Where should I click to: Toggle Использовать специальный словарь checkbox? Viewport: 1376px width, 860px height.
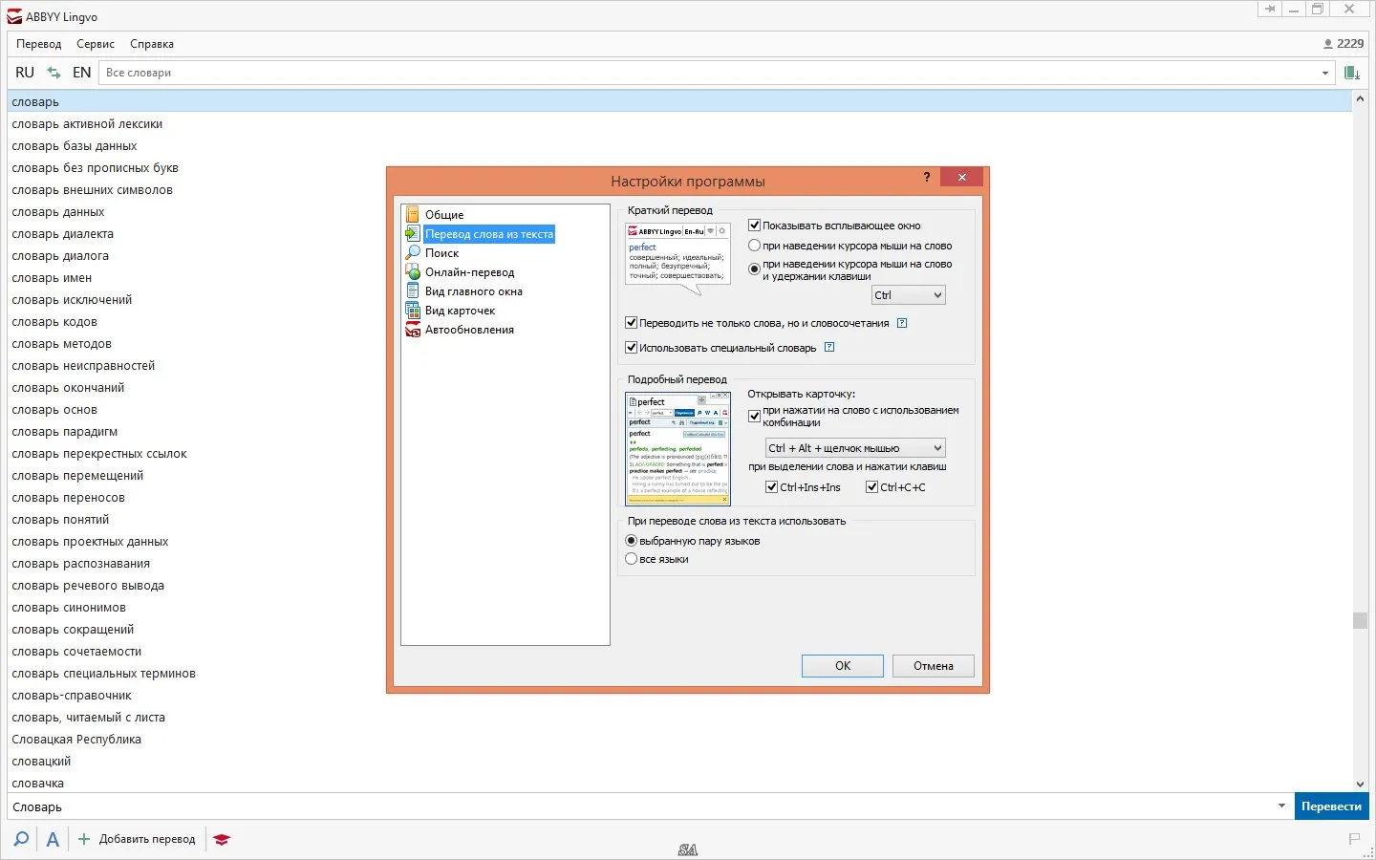631,348
